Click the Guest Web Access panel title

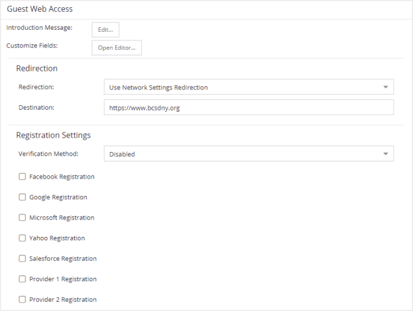coord(40,9)
